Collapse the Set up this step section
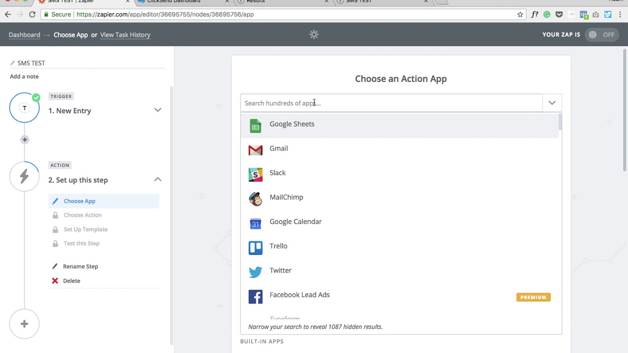The width and height of the screenshot is (628, 353). pyautogui.click(x=157, y=179)
